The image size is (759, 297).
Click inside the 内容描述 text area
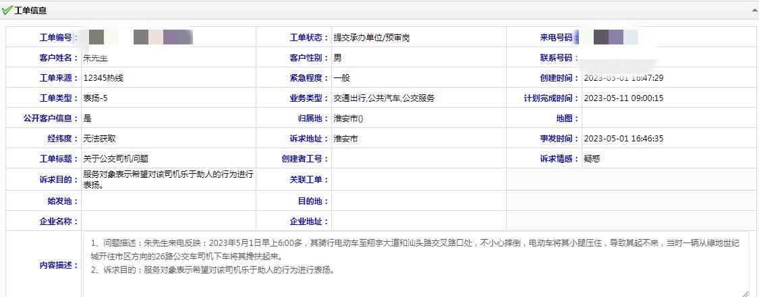point(416,264)
